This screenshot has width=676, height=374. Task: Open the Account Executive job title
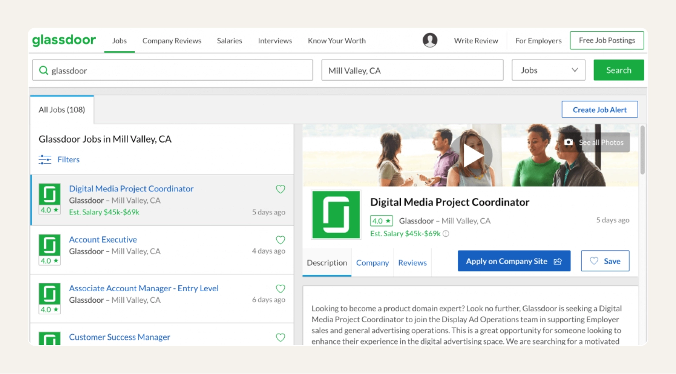point(103,240)
